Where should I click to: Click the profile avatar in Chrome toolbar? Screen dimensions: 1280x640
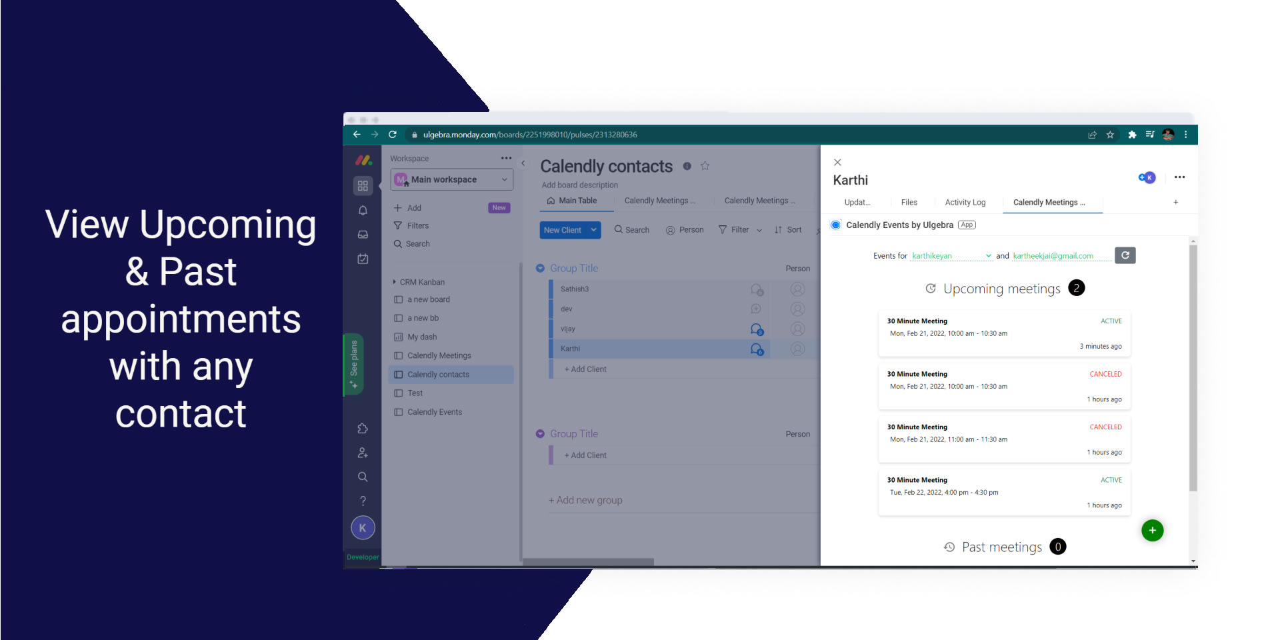pyautogui.click(x=1168, y=135)
